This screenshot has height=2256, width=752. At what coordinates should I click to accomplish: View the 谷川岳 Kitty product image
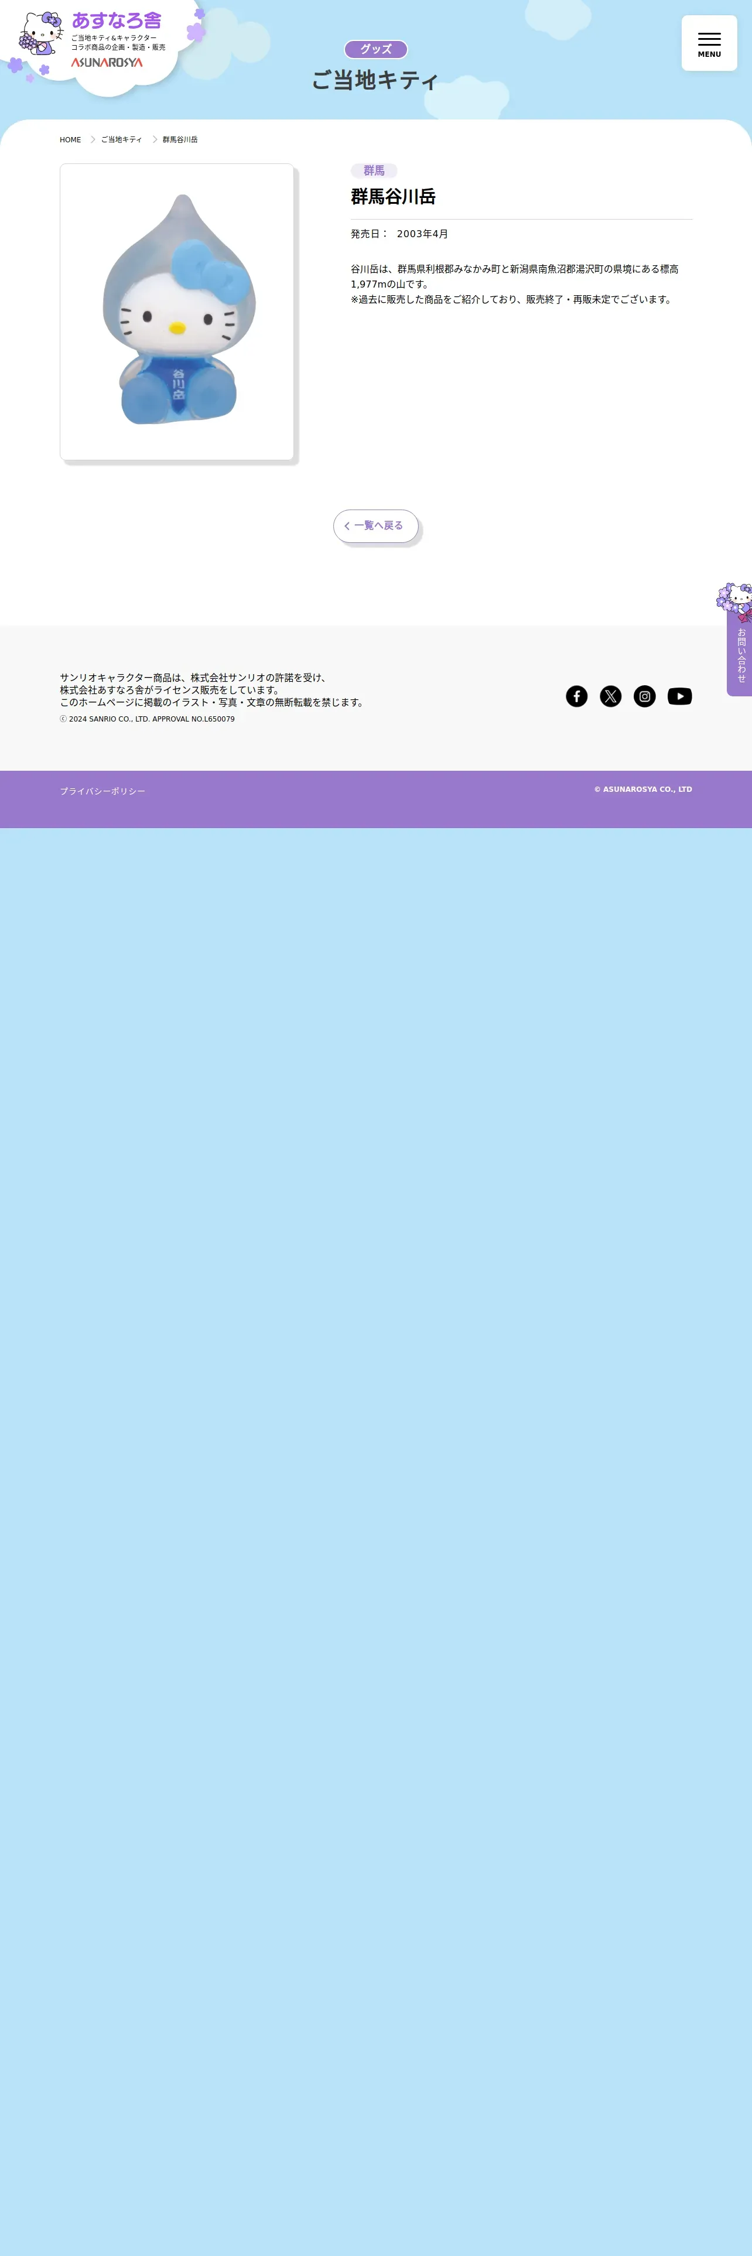coord(177,312)
